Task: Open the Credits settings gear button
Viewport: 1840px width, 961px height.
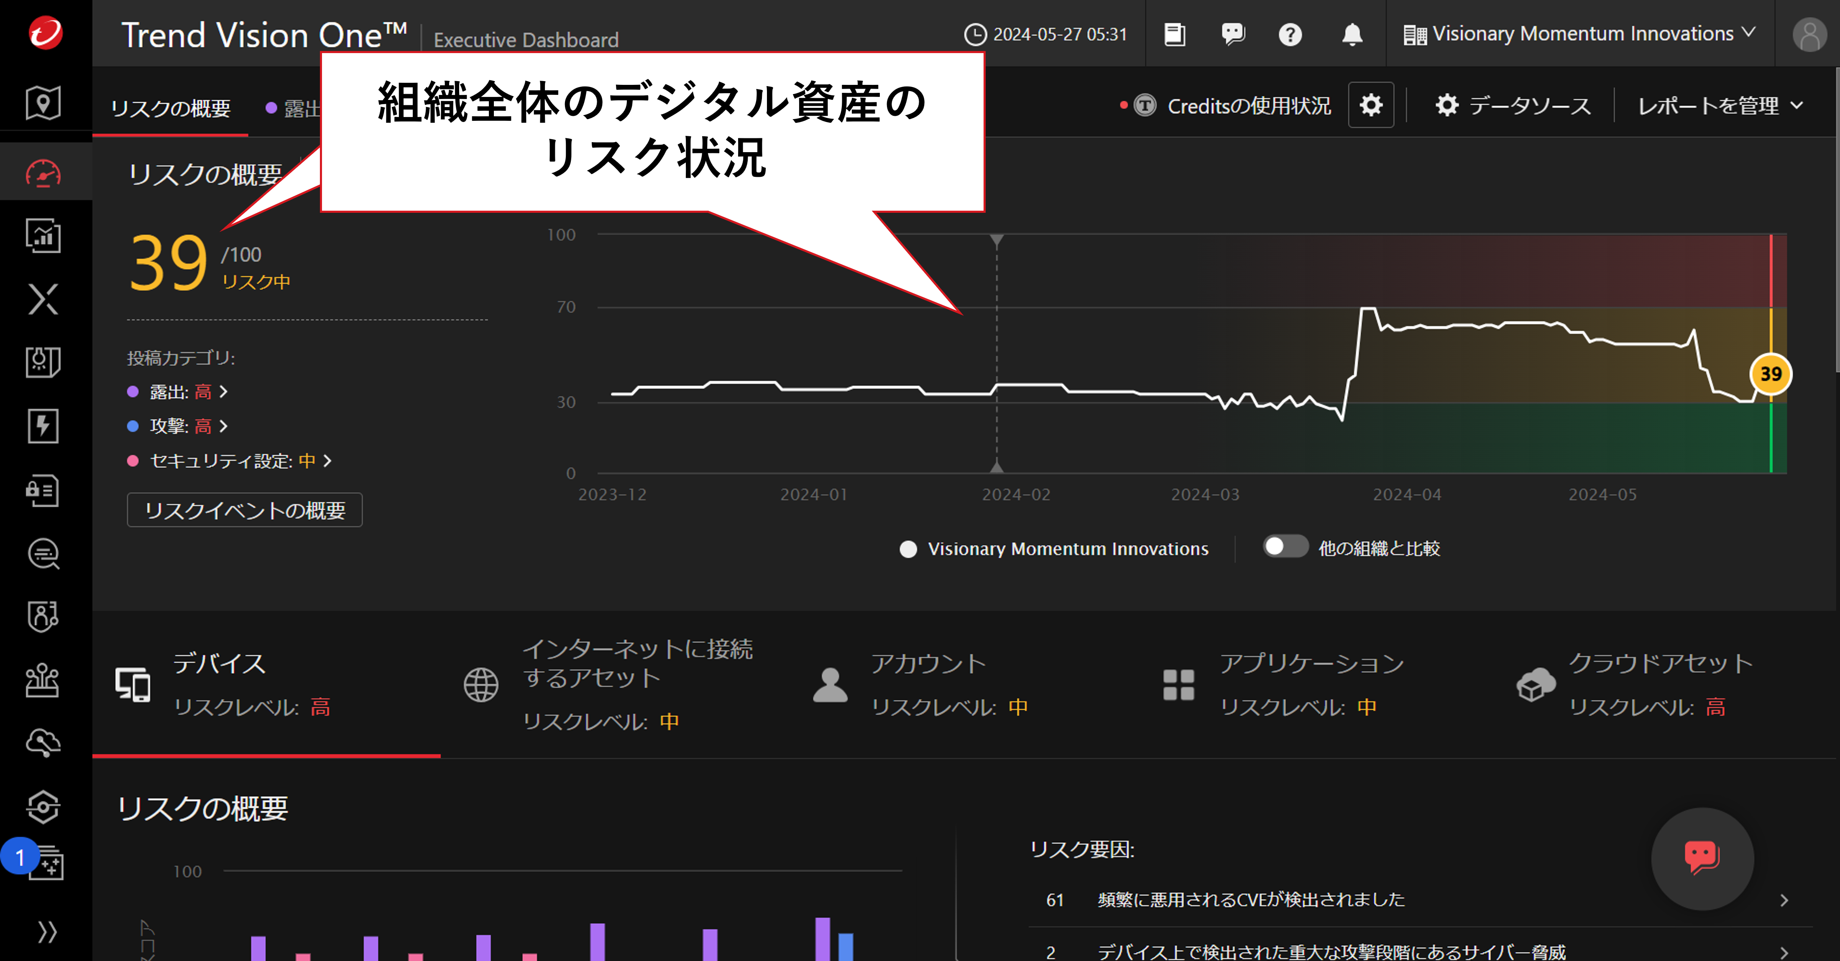Action: point(1371,106)
